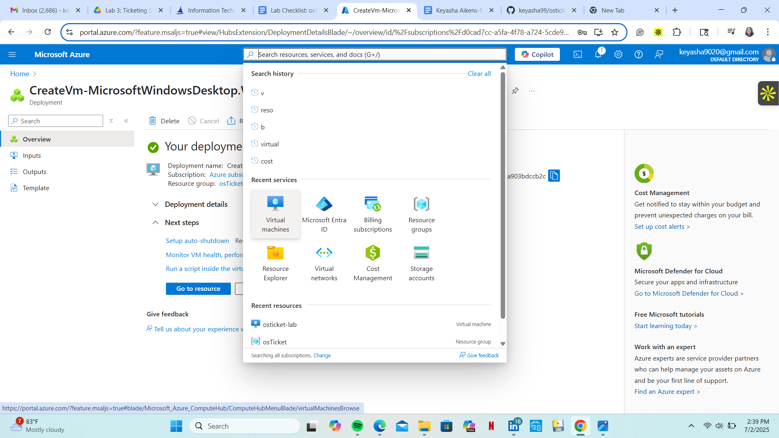Select the 'reso' search history entry
Screen dimensions: 779x438
pos(371,110)
